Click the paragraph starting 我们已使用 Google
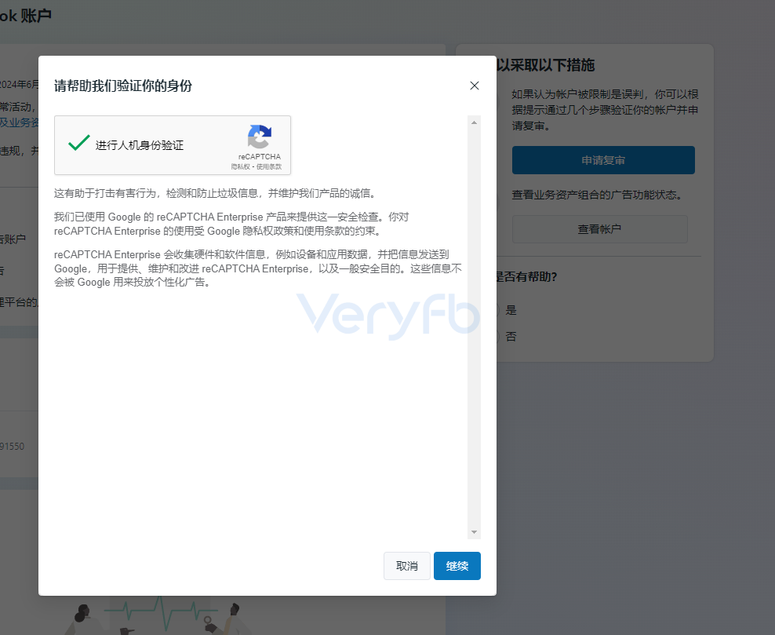Screen dimensions: 775x635 coord(231,224)
